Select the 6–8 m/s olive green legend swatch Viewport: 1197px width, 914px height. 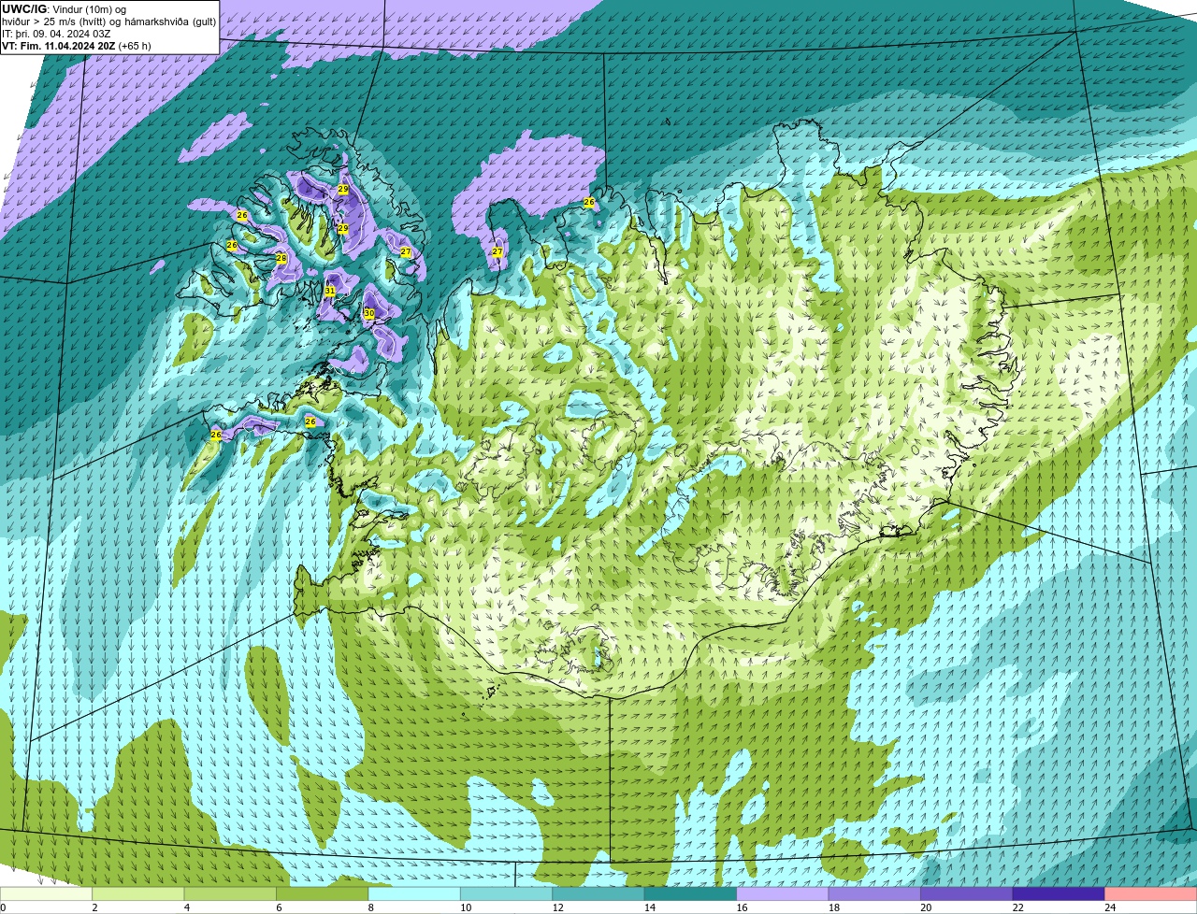323,893
